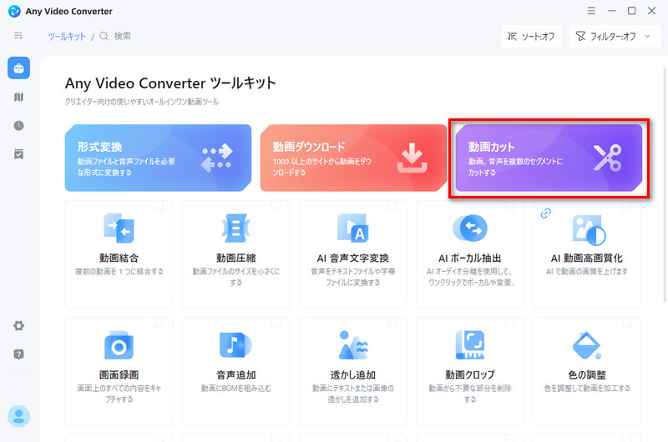The width and height of the screenshot is (668, 442).
Task: Click the AI で動画の画質を上げます description
Action: click(x=587, y=271)
